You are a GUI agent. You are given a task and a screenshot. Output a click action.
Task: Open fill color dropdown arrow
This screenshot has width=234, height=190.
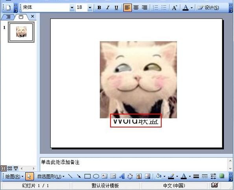click(x=164, y=177)
